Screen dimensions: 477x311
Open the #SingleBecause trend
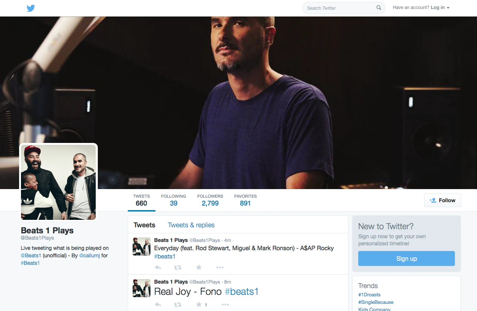pos(376,302)
